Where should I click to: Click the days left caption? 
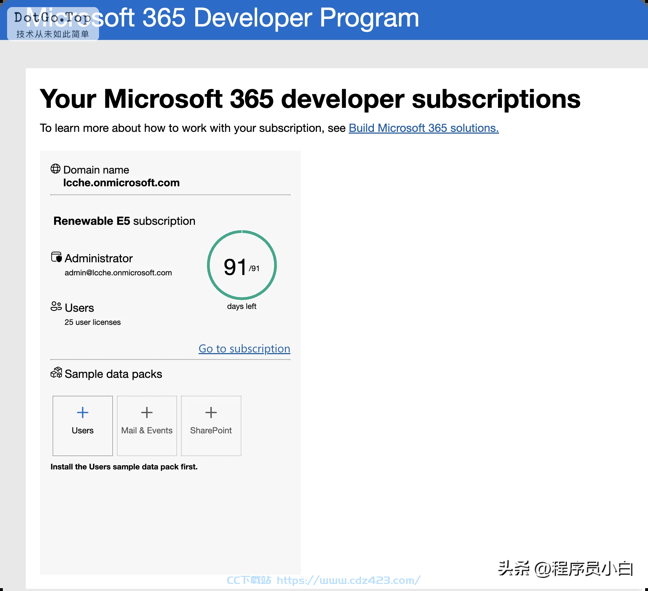pos(242,306)
